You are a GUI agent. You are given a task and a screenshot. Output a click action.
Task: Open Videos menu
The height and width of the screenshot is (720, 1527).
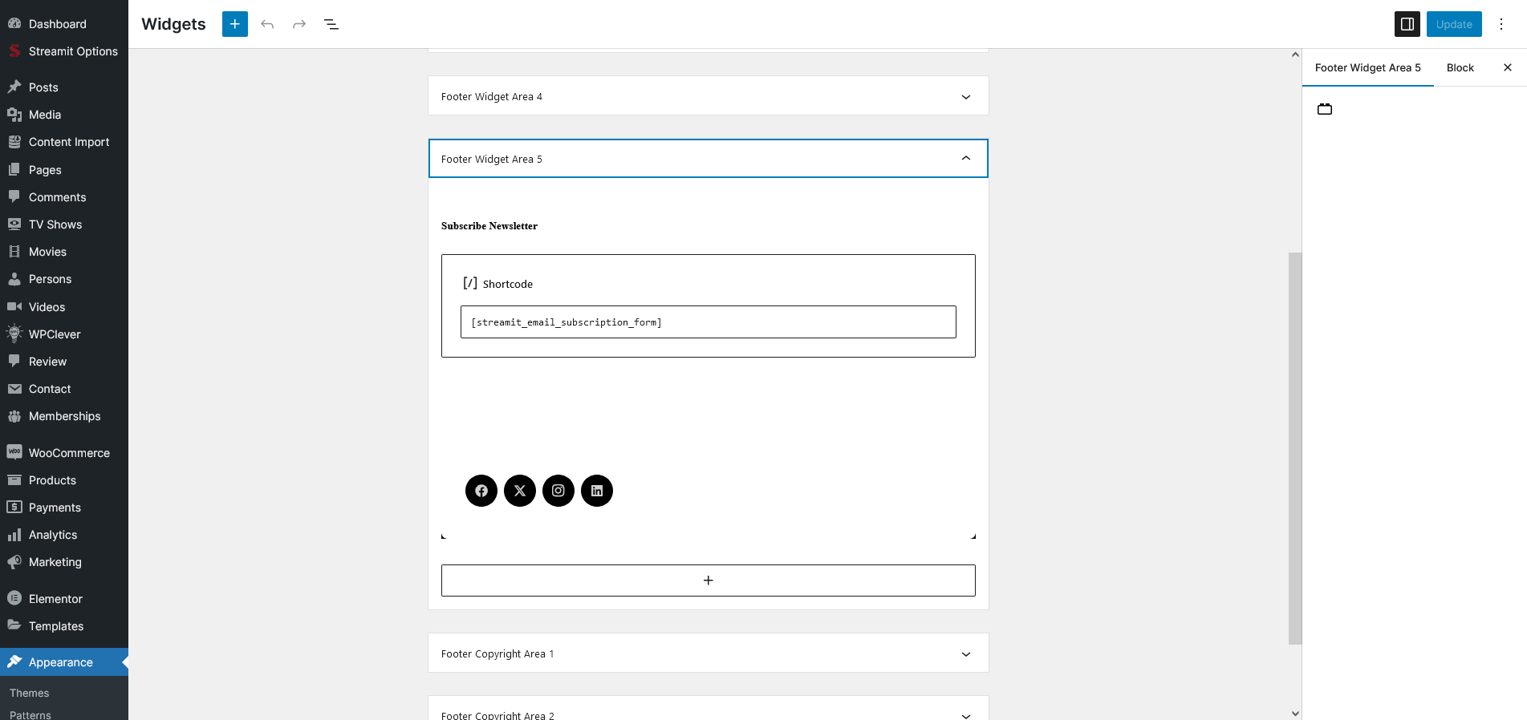pyautogui.click(x=64, y=307)
